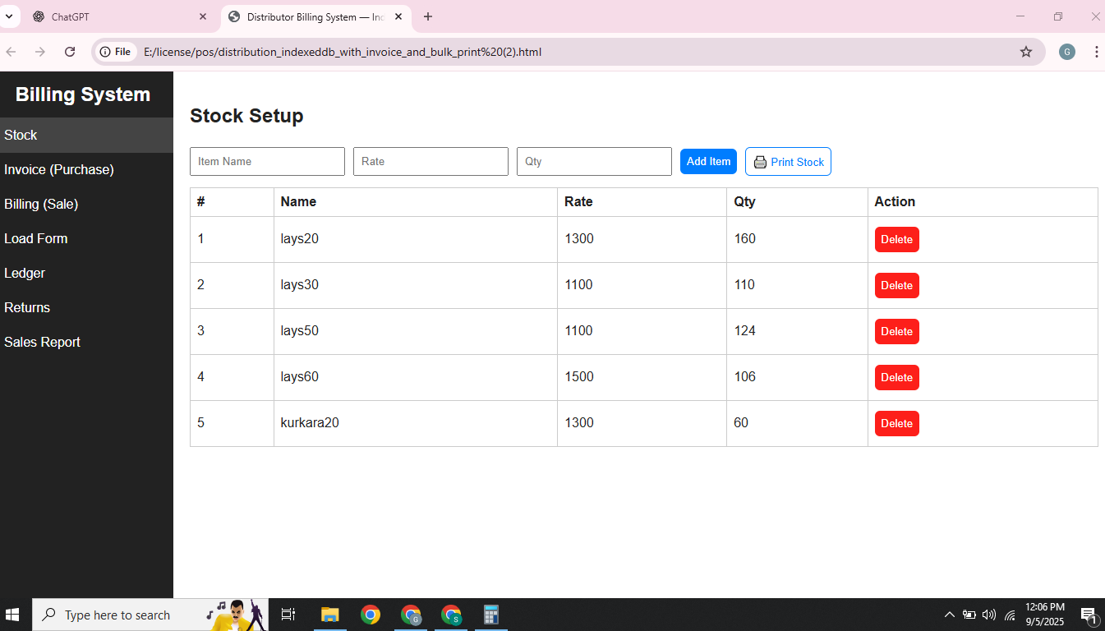Click the browser profile avatar icon
The width and height of the screenshot is (1105, 631).
[x=1066, y=51]
